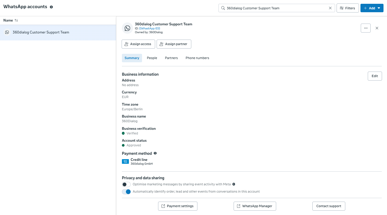The image size is (387, 215).
Task: Edit the business information
Action: point(375,76)
